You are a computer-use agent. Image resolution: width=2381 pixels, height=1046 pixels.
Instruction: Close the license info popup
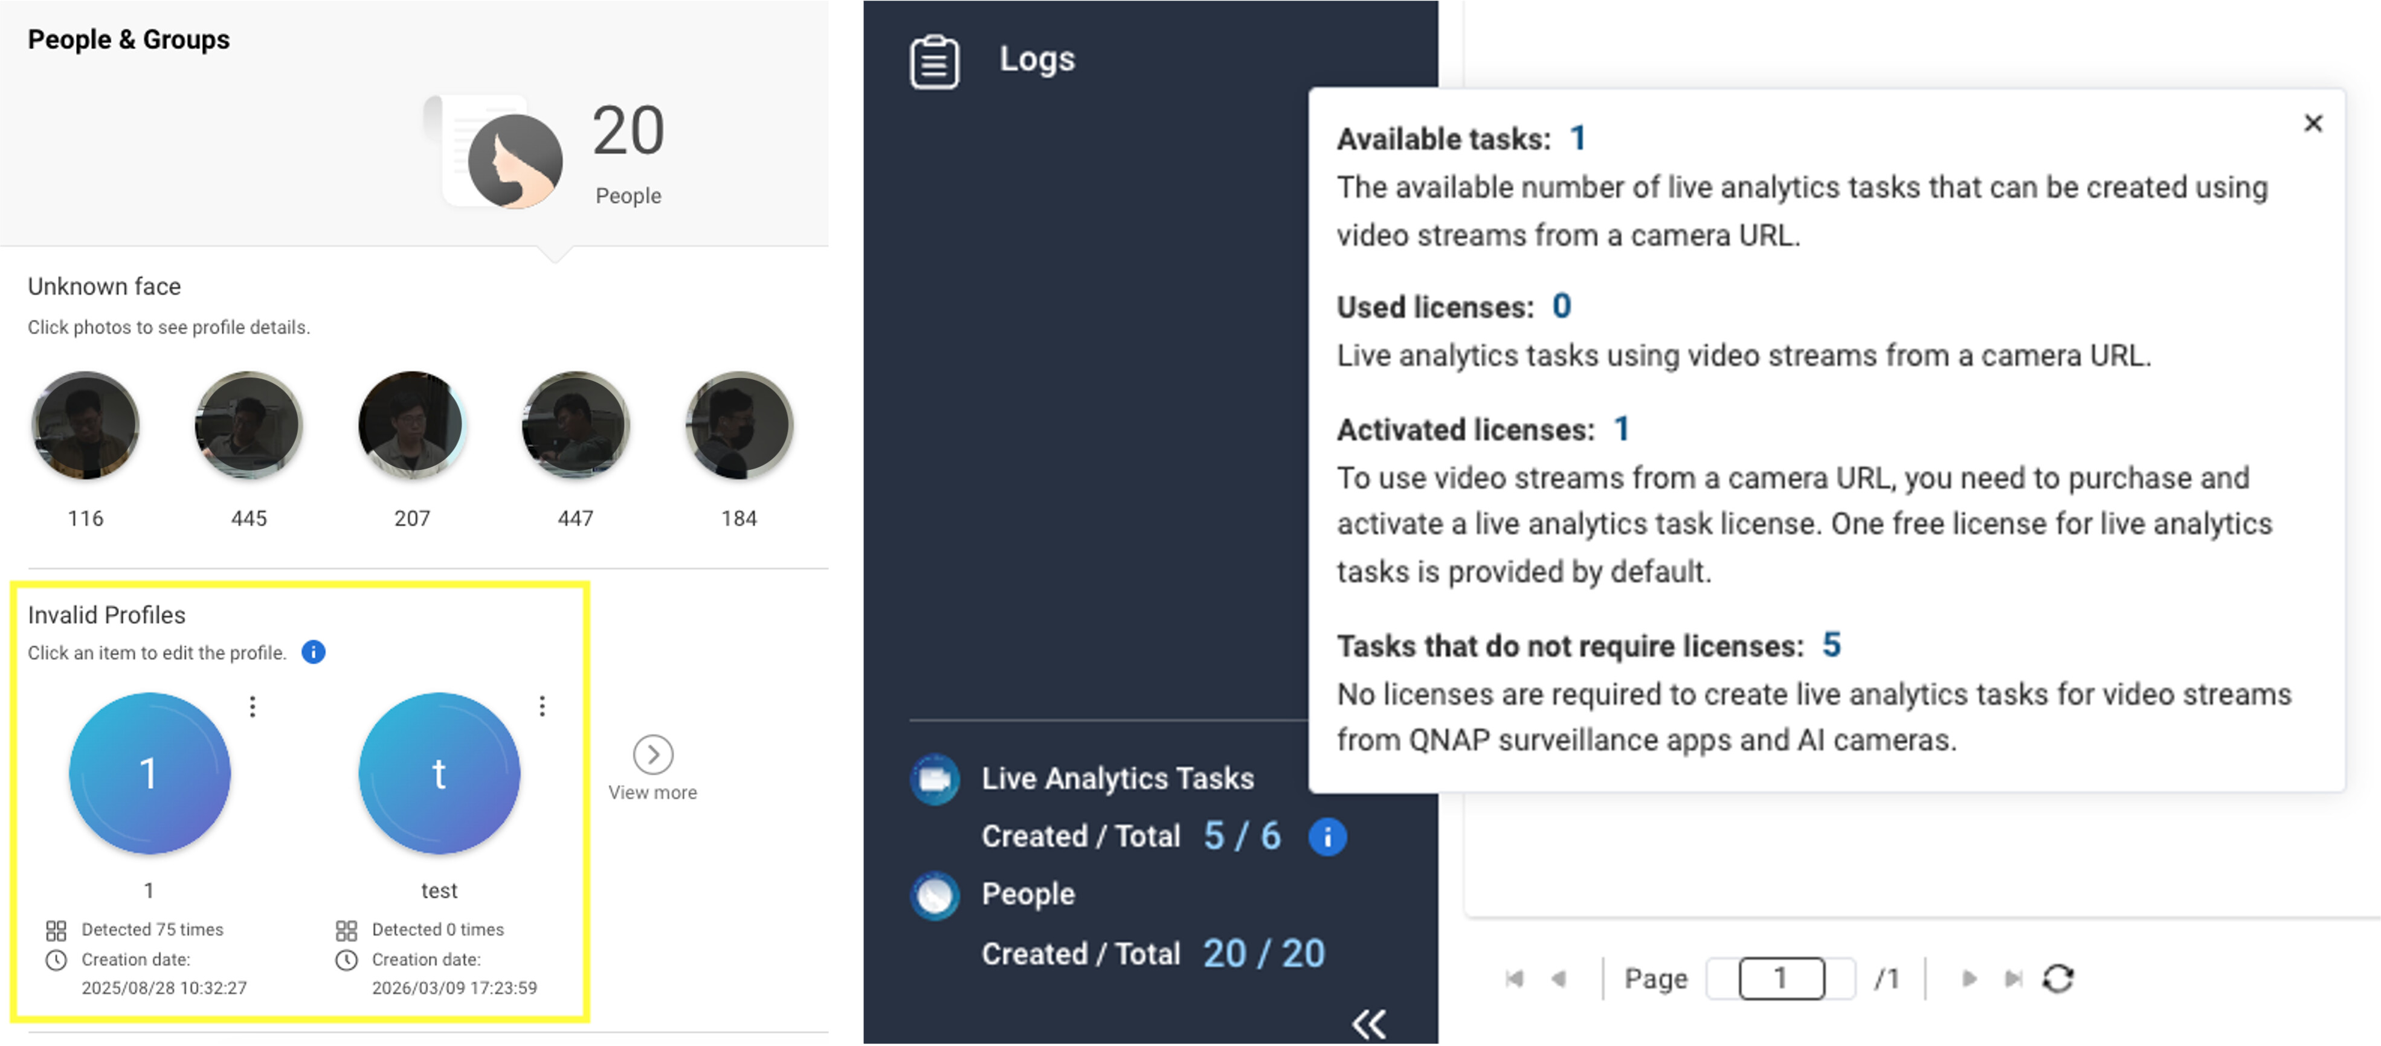click(2313, 123)
